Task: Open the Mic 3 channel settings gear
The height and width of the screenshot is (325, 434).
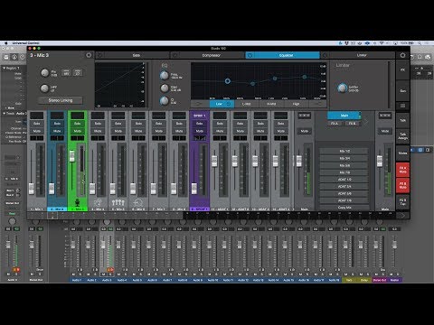Action: (89, 55)
